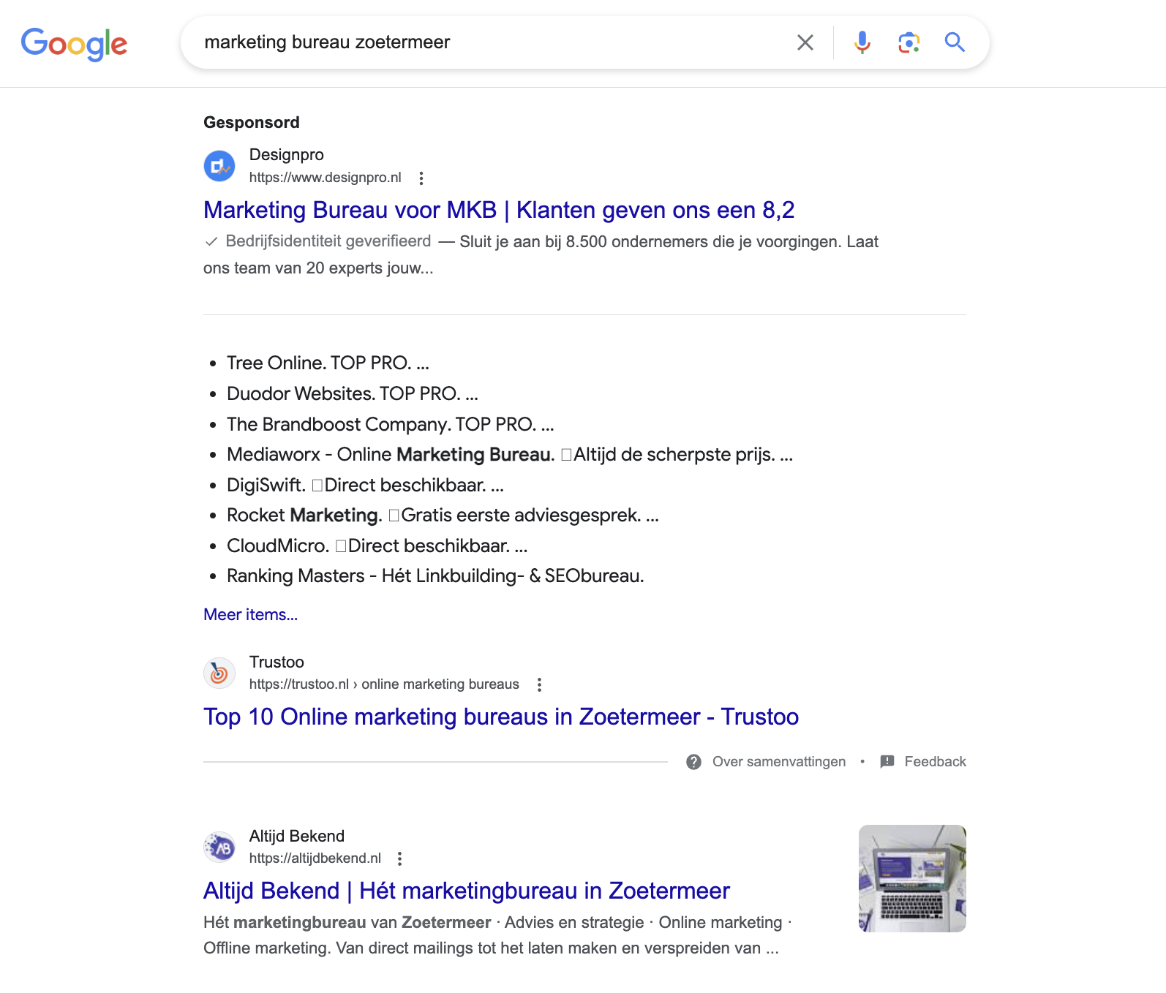Open the question mark help icon

coord(693,762)
